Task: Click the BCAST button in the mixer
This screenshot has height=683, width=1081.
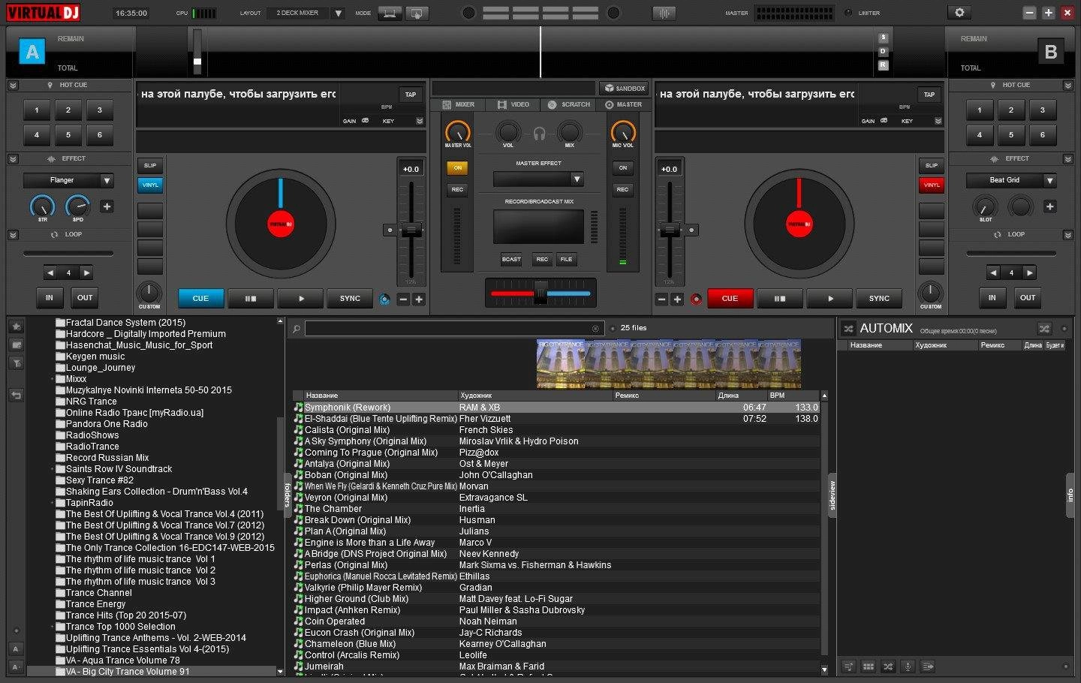Action: click(511, 259)
